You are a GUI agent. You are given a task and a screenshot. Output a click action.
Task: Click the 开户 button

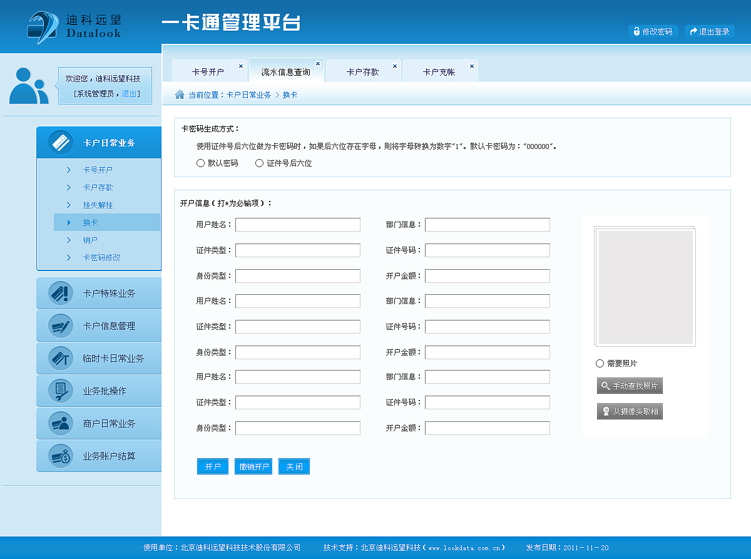tap(212, 466)
